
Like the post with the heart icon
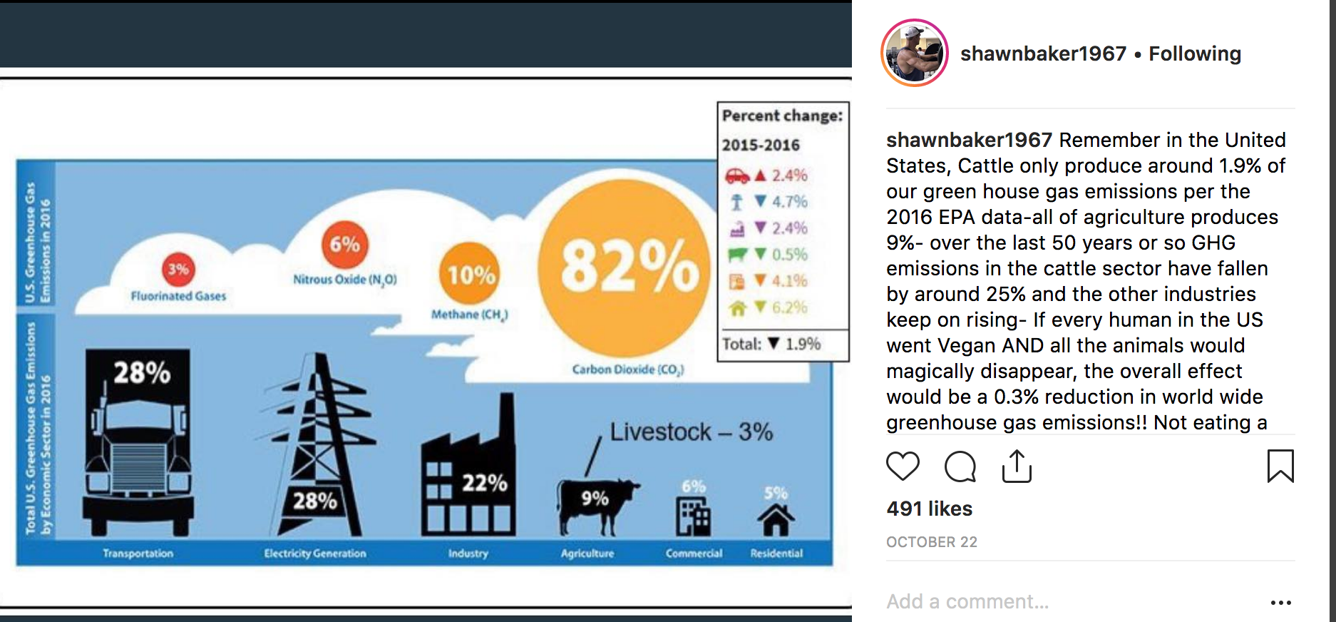(x=903, y=466)
